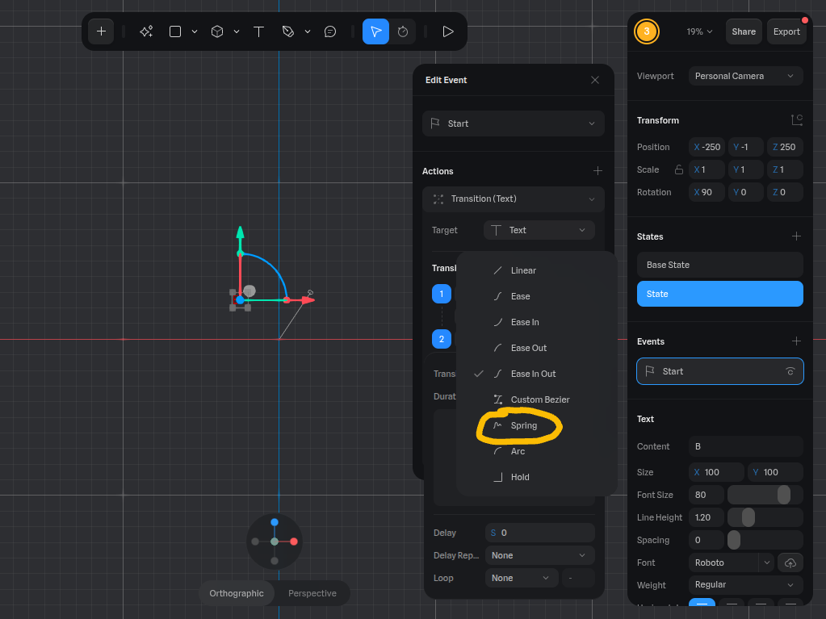Select the rectangle shape tool
Viewport: 826px width, 619px height.
175,31
